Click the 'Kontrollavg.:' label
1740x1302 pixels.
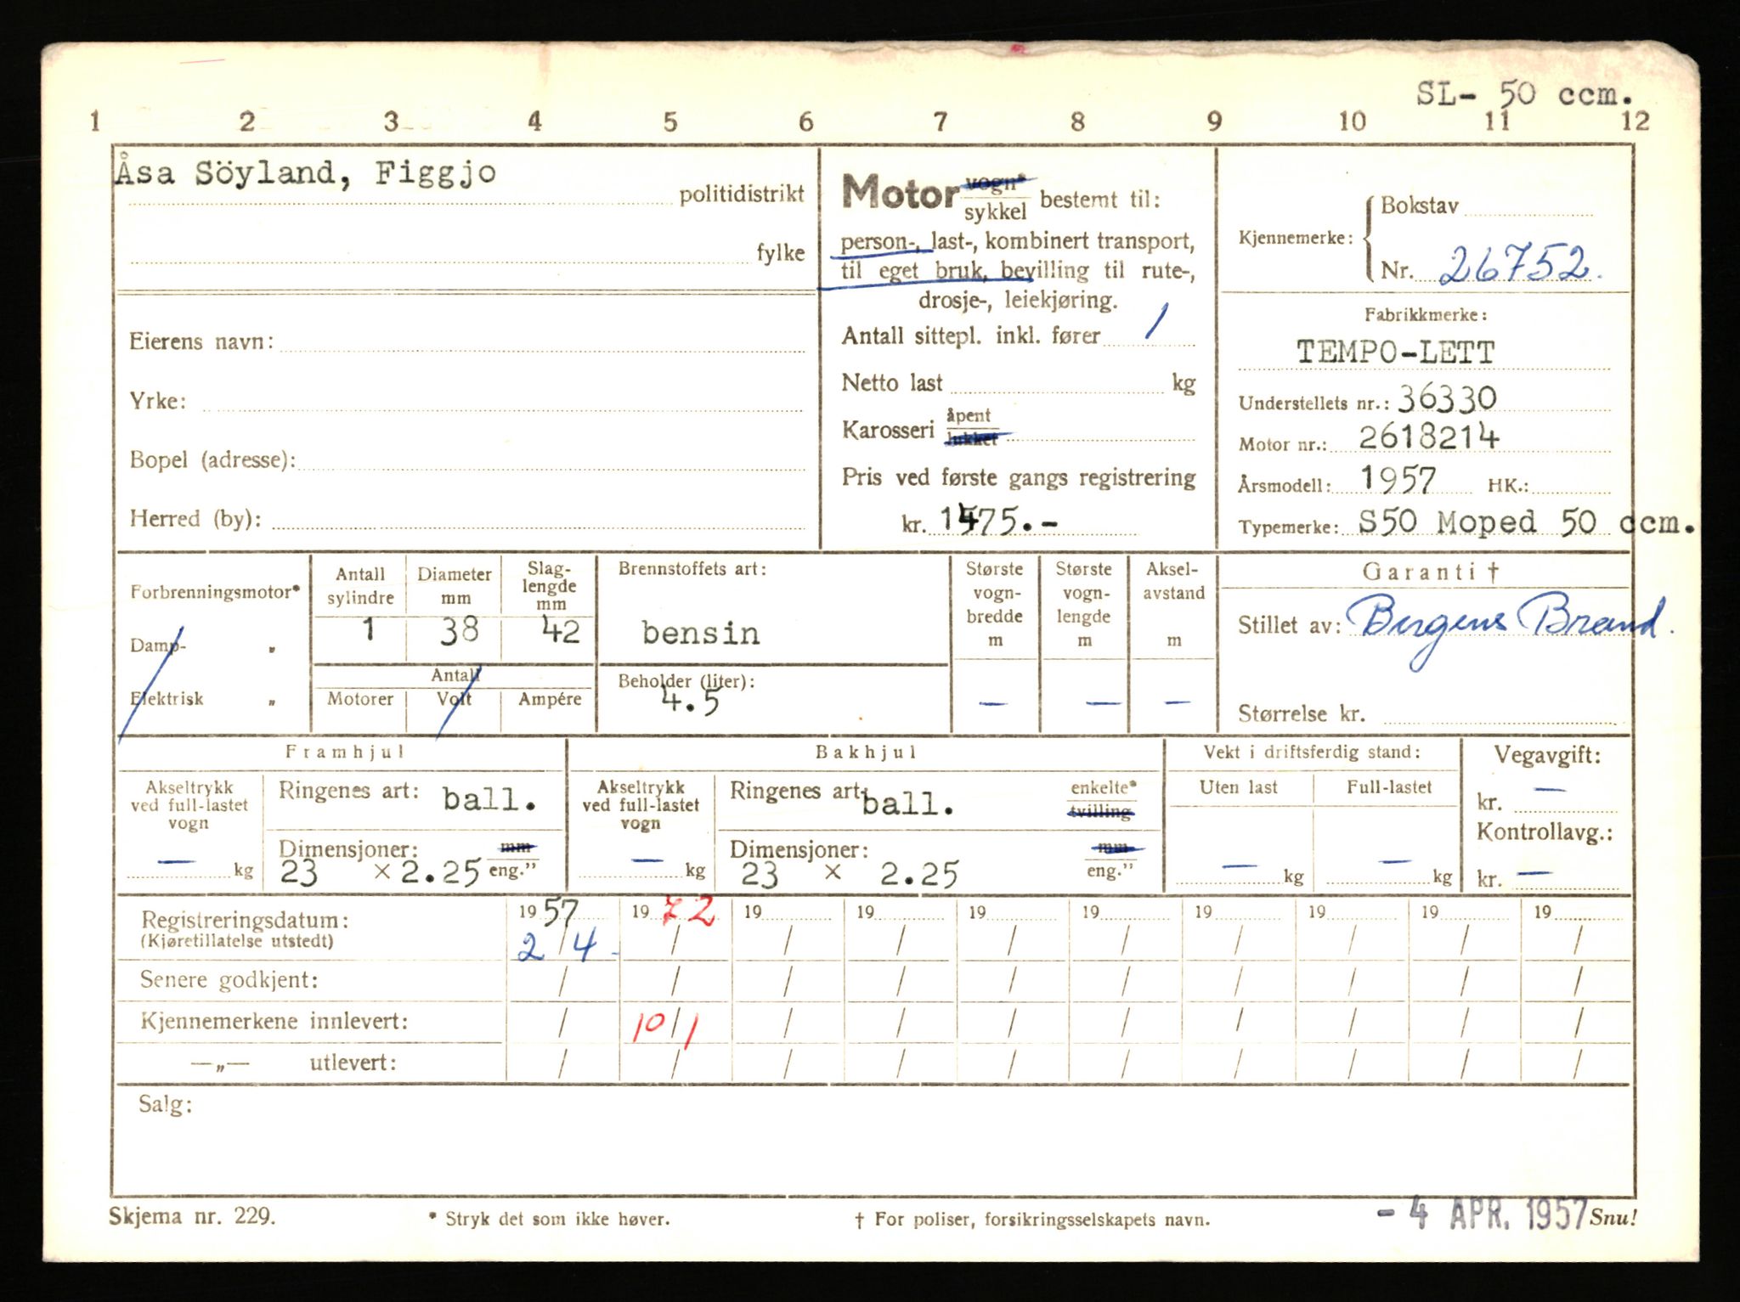[x=1544, y=831]
